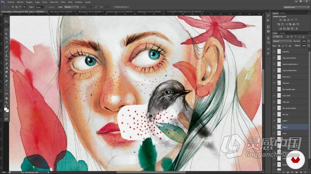Add a Brightness/Contrast adjustment

point(280,20)
